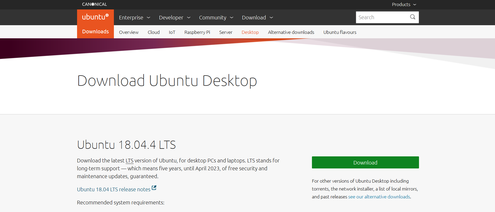Expand the Developer menu
Screen dimensions: 495x212
tap(175, 18)
